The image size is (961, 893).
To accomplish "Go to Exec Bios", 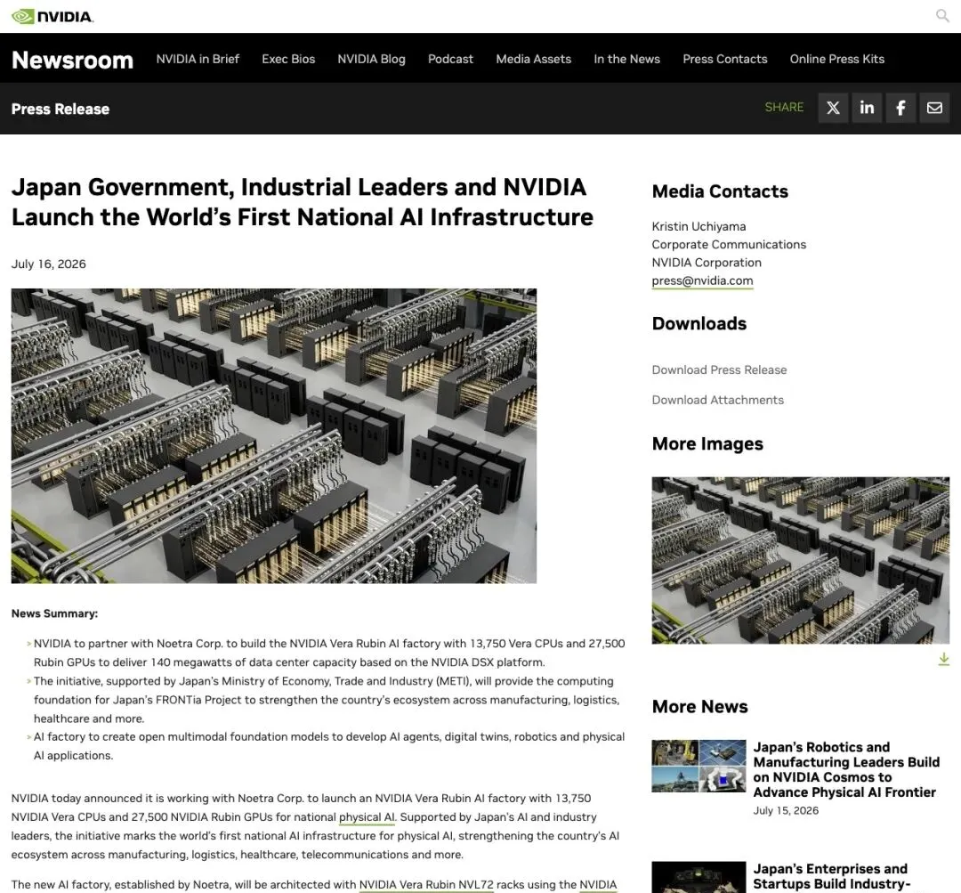I will pos(288,59).
